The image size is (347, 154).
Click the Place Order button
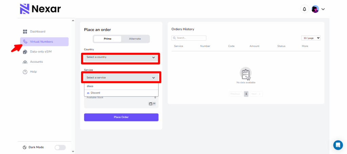tap(121, 117)
